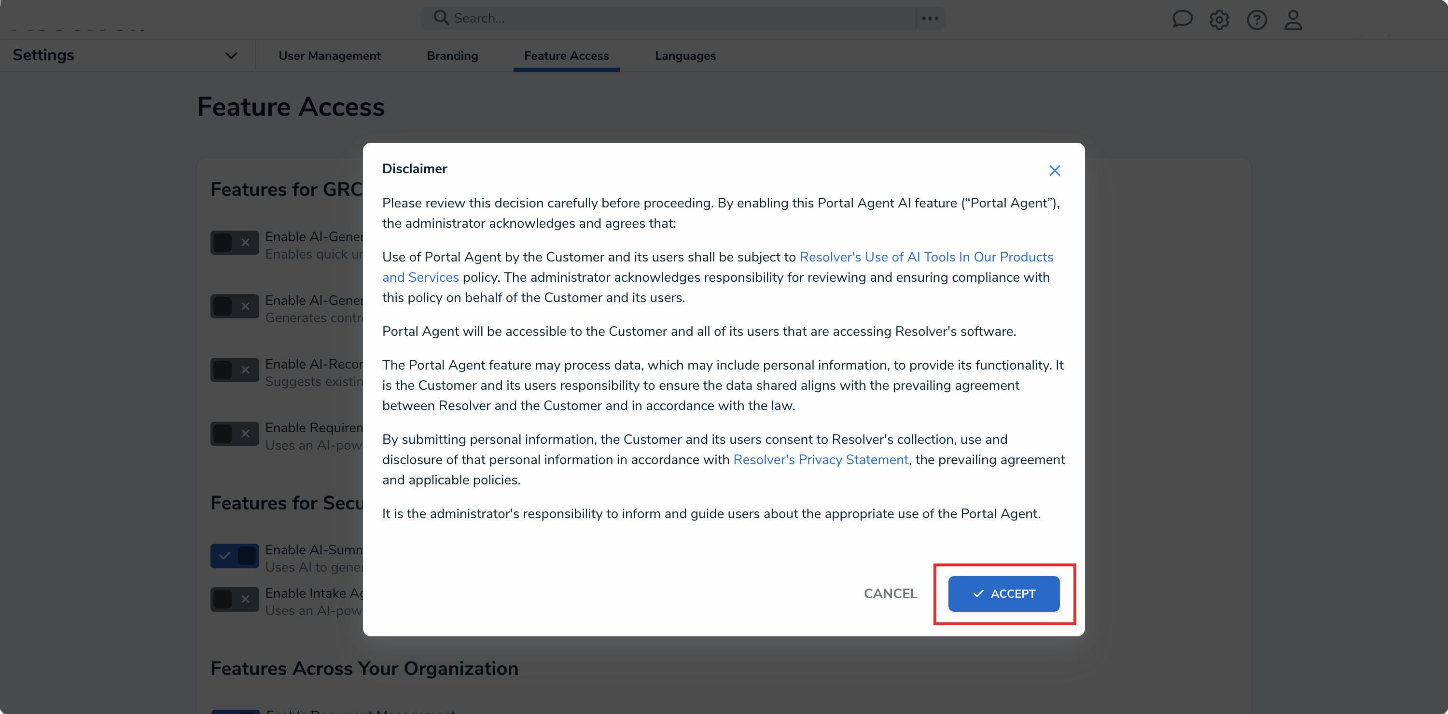
Task: Open the user profile icon
Action: [x=1293, y=20]
